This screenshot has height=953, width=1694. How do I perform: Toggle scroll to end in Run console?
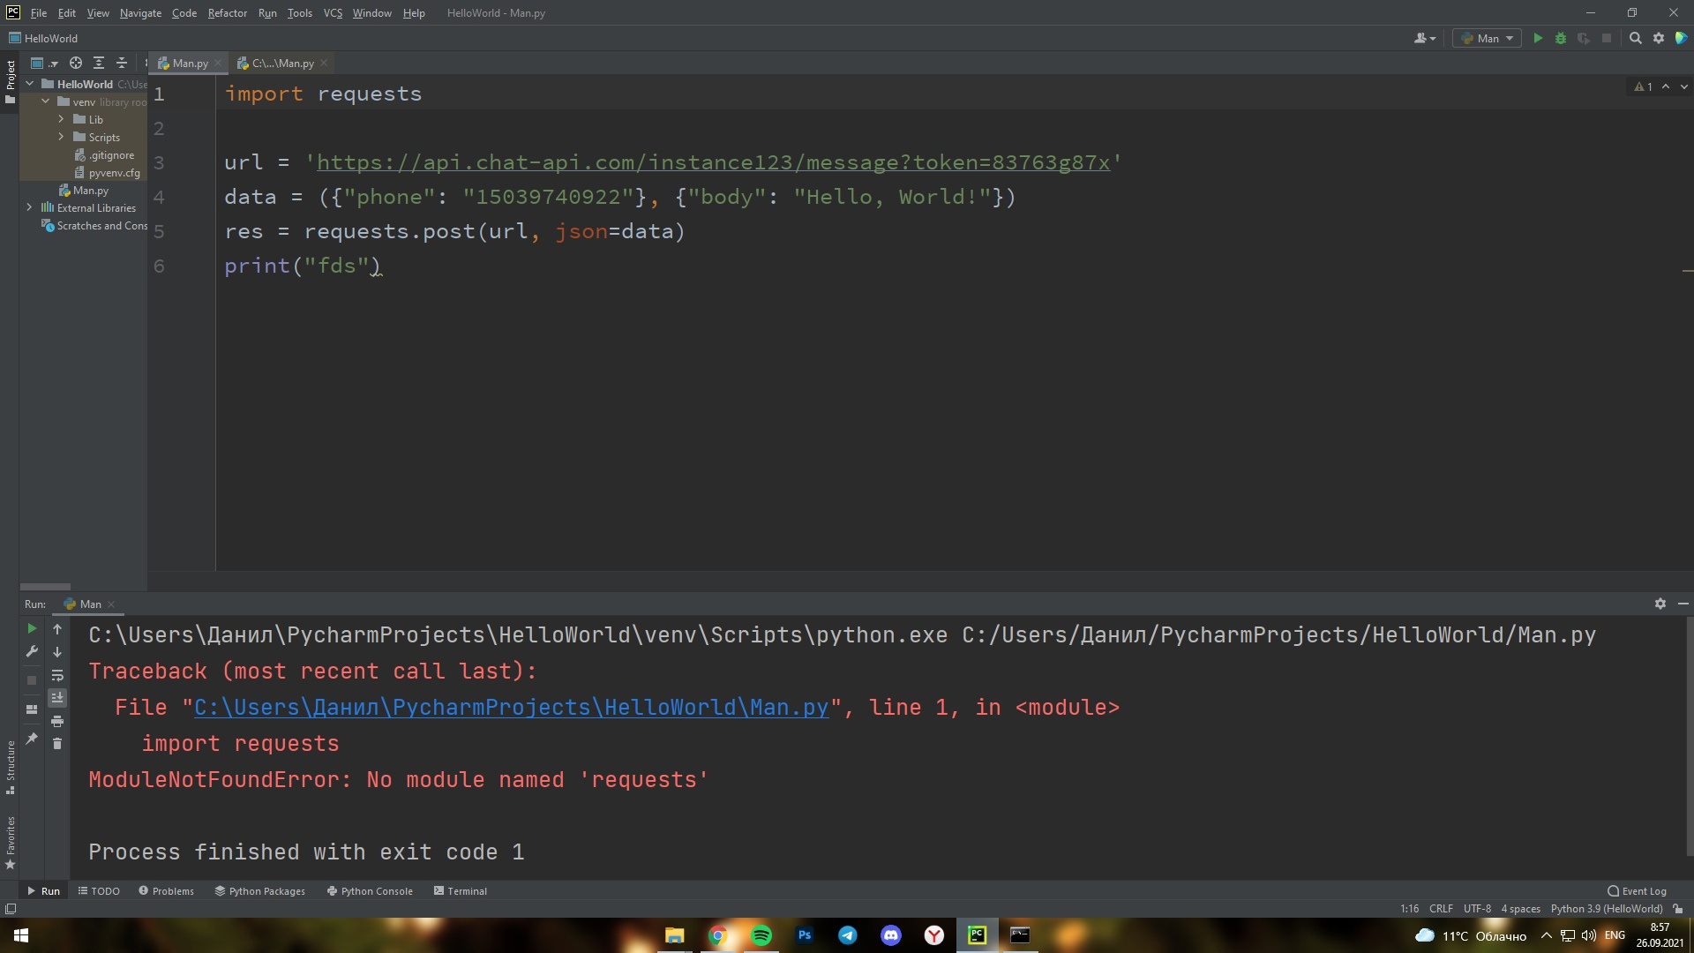click(x=57, y=698)
